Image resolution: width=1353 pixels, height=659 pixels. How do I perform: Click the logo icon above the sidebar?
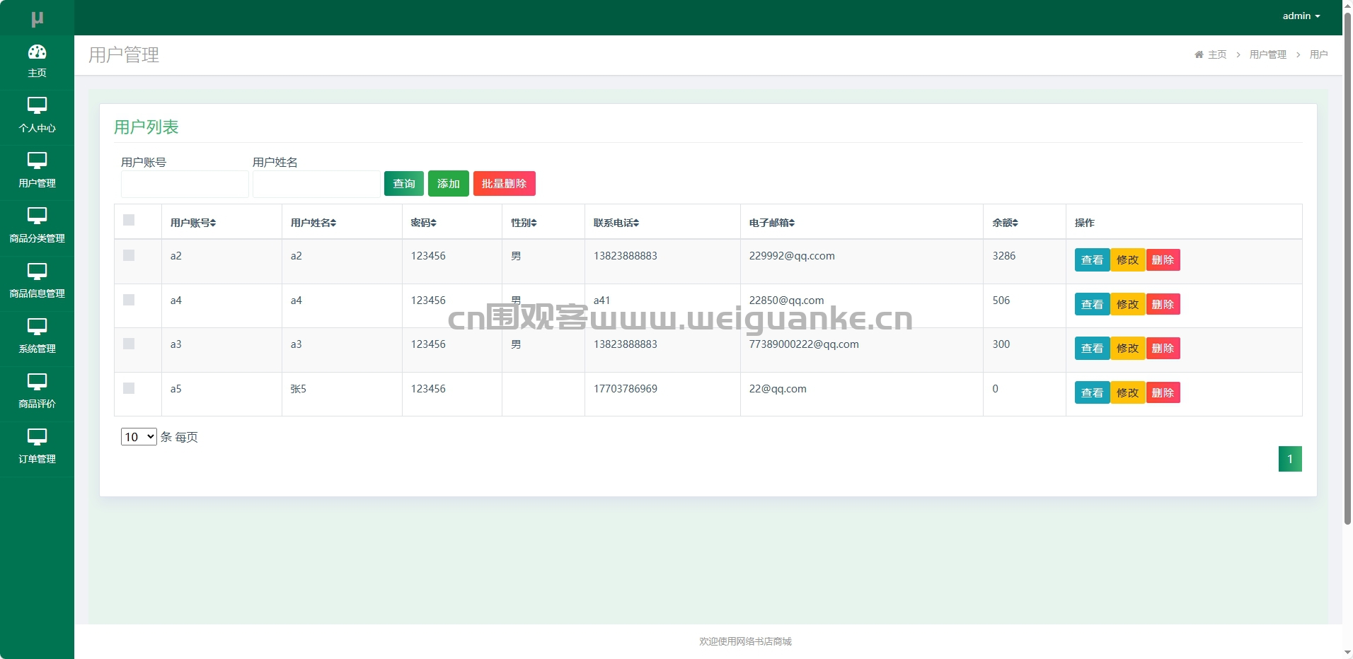point(37,19)
